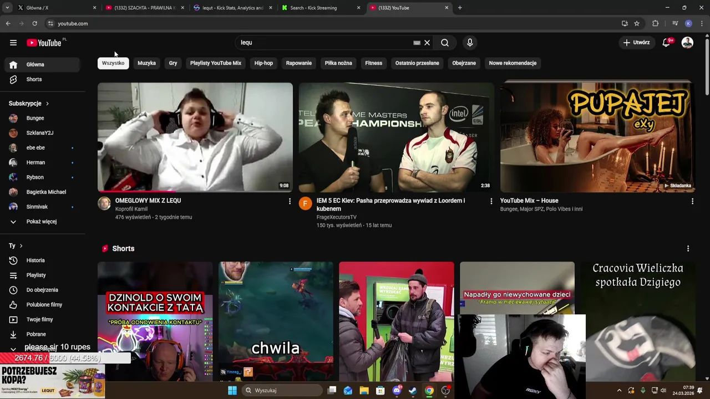710x399 pixels.
Task: Reload the page
Action: tap(34, 23)
